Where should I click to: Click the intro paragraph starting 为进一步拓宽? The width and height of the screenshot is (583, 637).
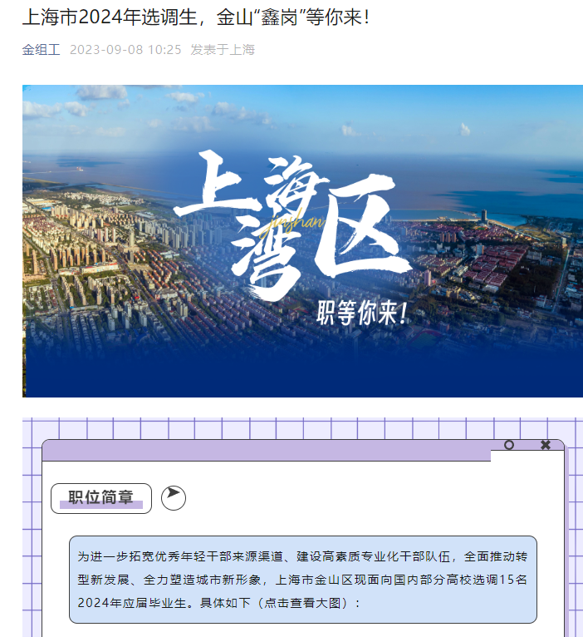point(302,580)
